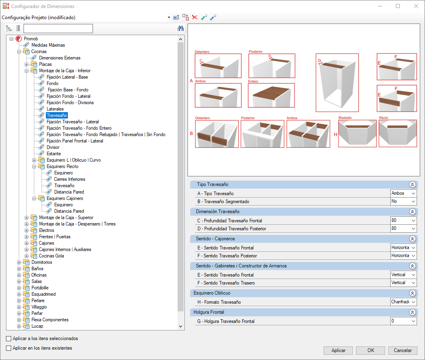Click the folder icon beside Dormitorios
Image resolution: width=425 pixels, height=360 pixels.
(26, 262)
